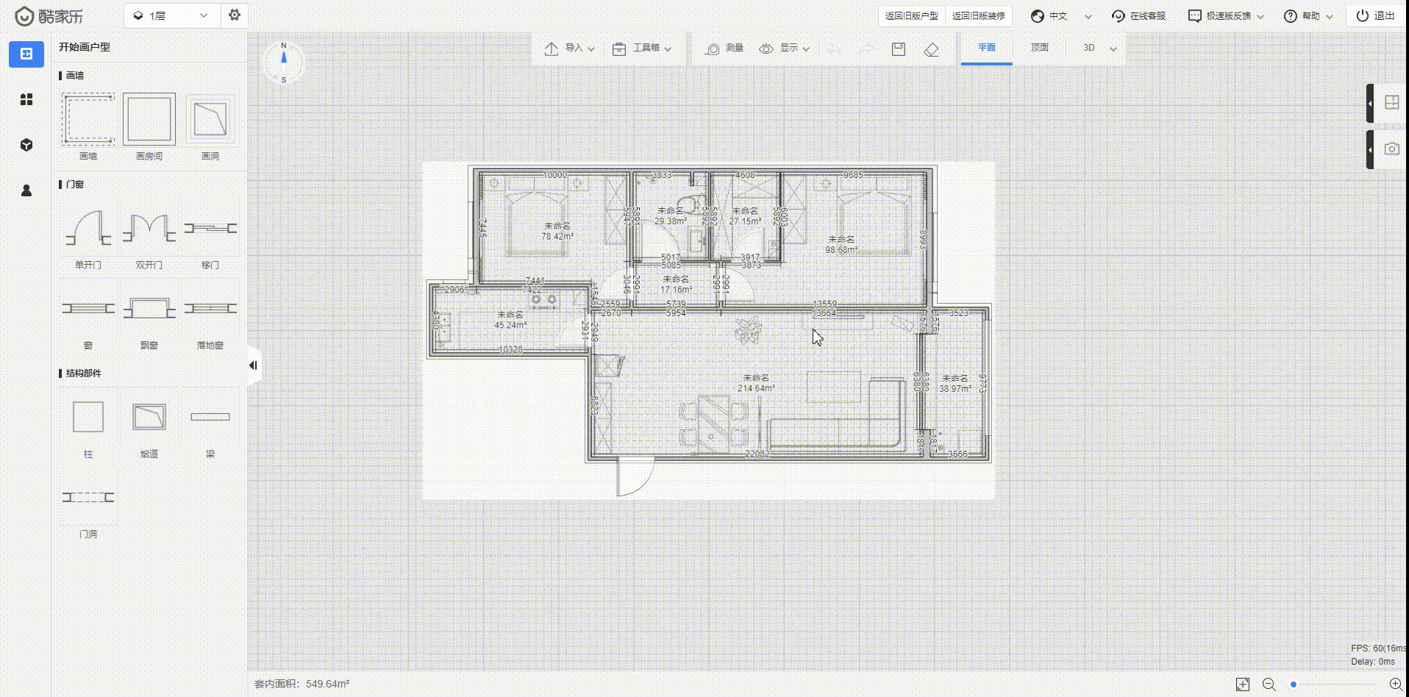Open the 1层 floor selector dropdown
Viewport: 1409px width, 697px height.
click(x=172, y=15)
